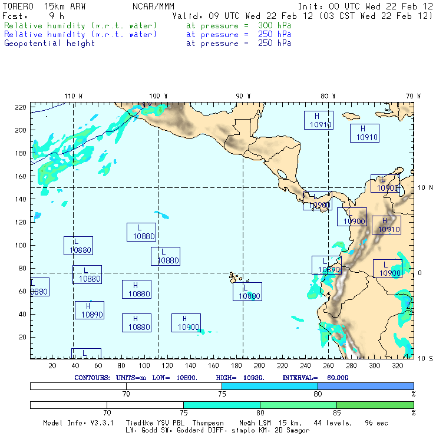Select the H 10910 box south of Jamaica

point(365,133)
